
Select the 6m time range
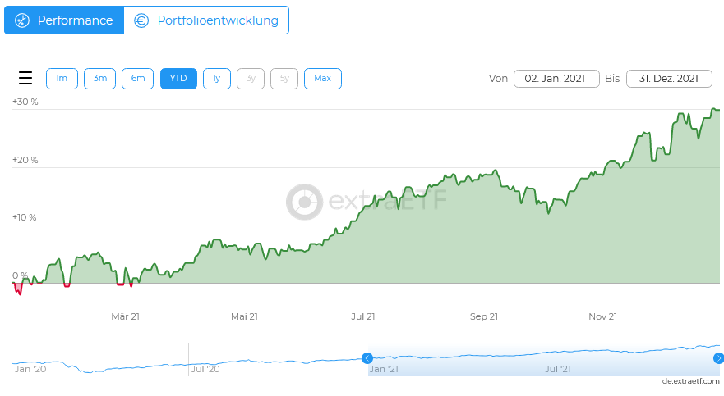137,79
